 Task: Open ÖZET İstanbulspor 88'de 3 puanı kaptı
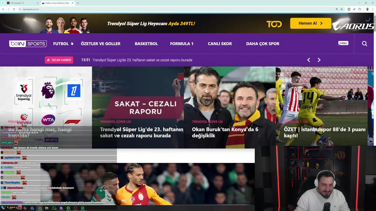pos(325,132)
